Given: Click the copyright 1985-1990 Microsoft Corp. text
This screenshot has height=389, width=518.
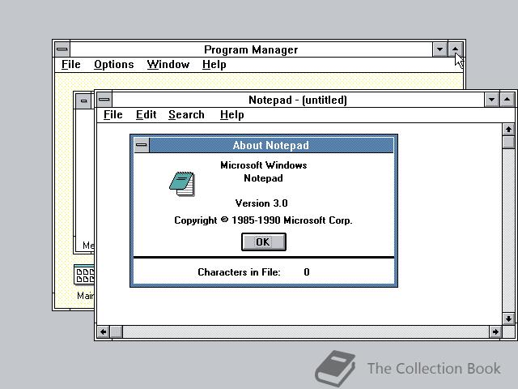Looking at the screenshot, I should click(x=263, y=220).
